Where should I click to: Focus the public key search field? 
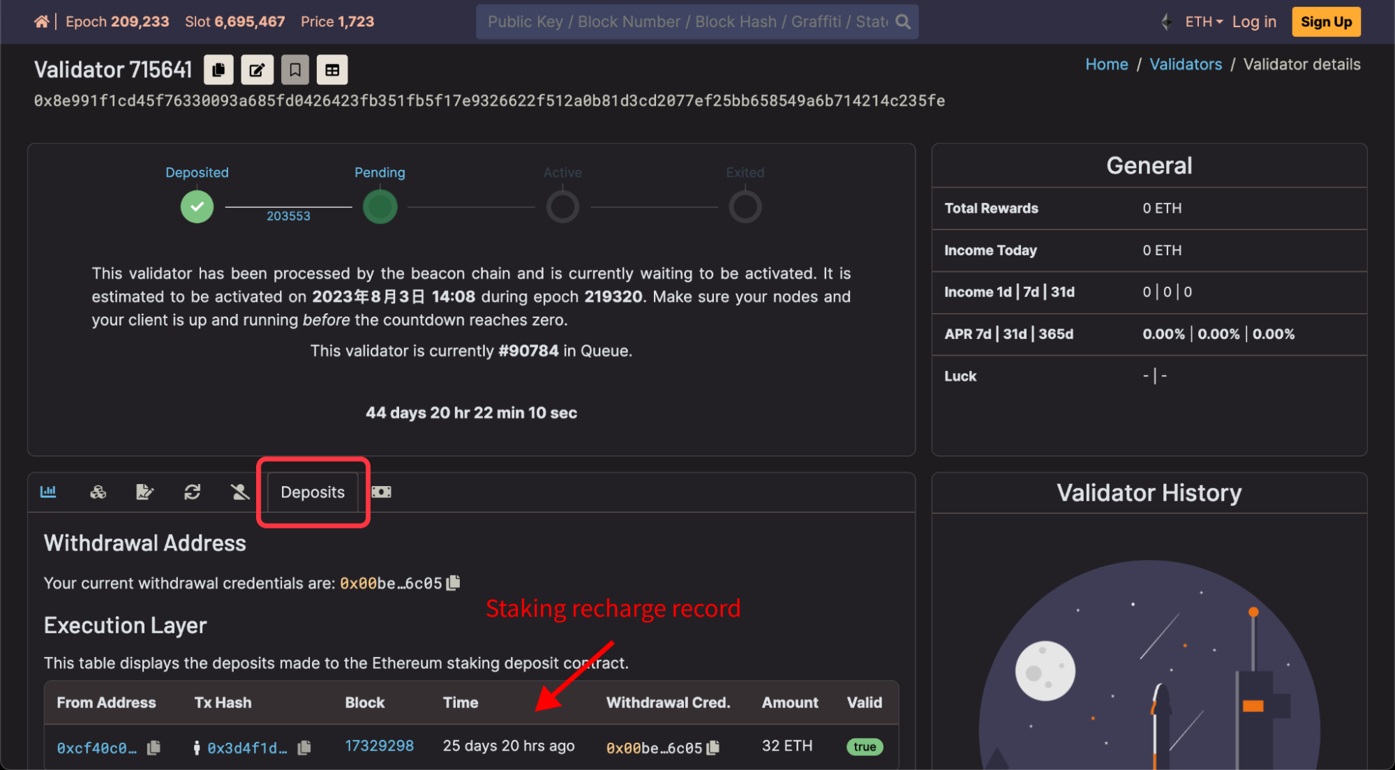pos(684,22)
